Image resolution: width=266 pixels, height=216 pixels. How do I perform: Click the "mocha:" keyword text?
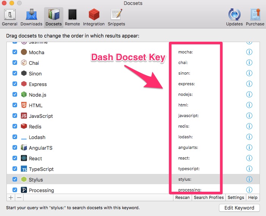[x=186, y=52]
